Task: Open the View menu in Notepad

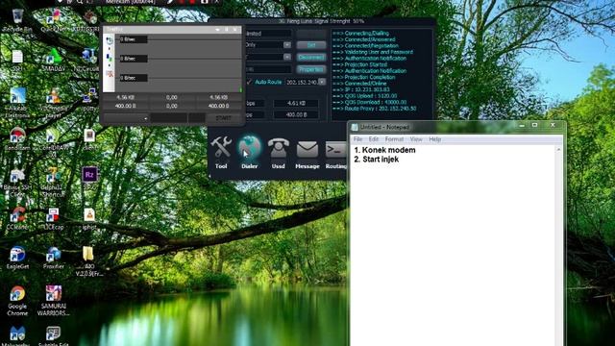Action: coord(416,139)
